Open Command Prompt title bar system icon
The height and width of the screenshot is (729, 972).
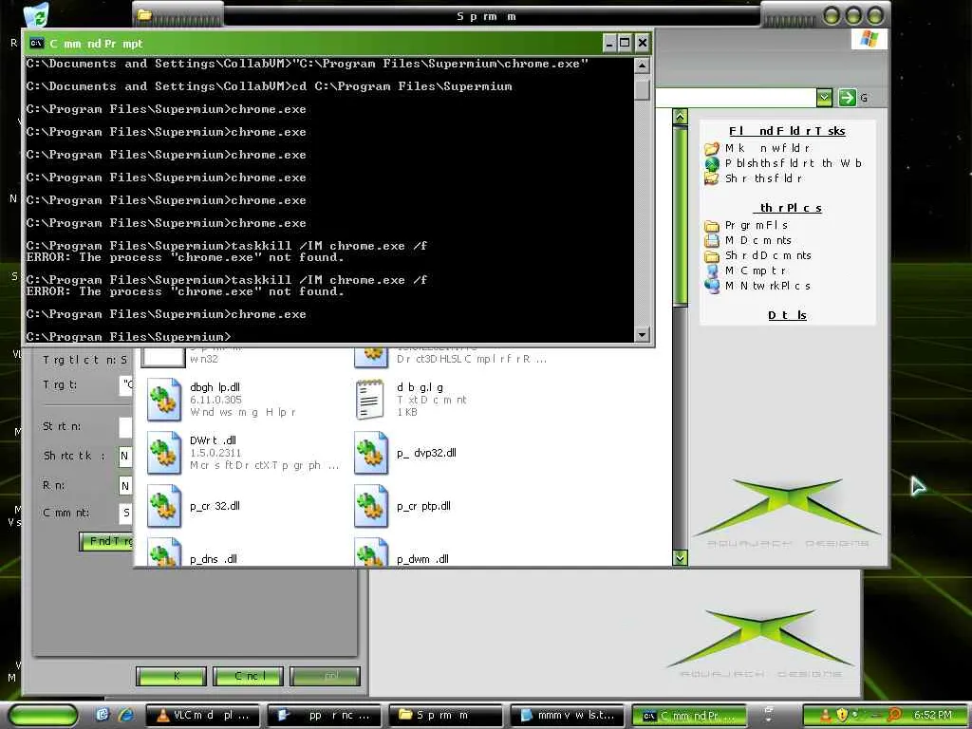[37, 43]
